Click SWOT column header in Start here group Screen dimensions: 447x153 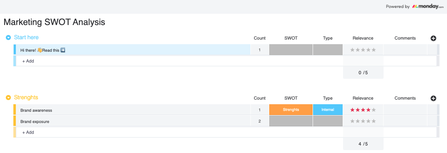[291, 38]
